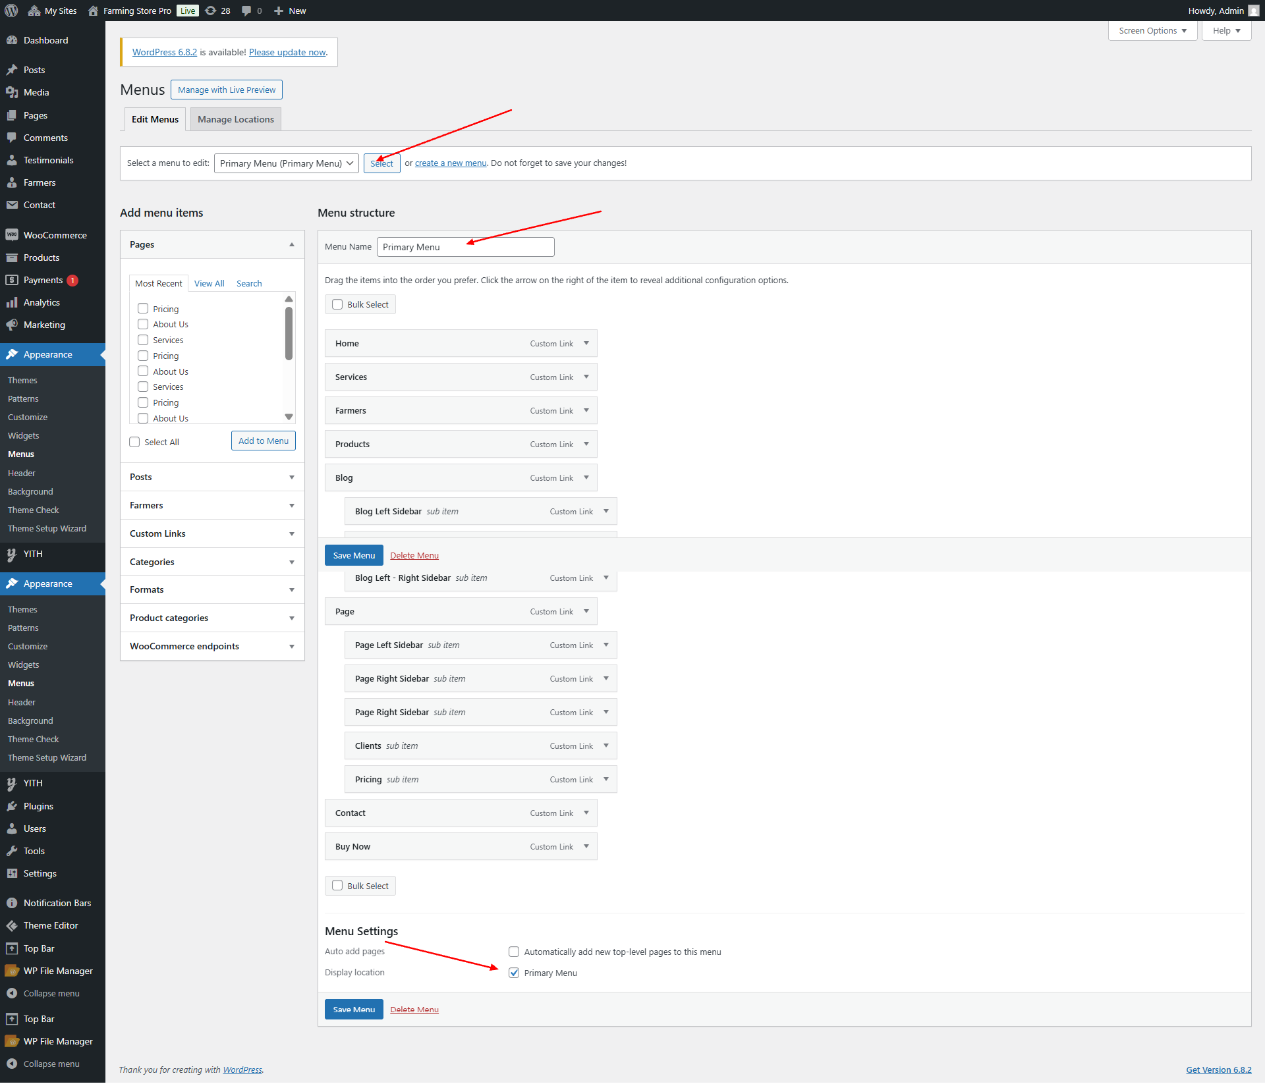Open the comments bubble icon in admin bar

click(x=246, y=11)
